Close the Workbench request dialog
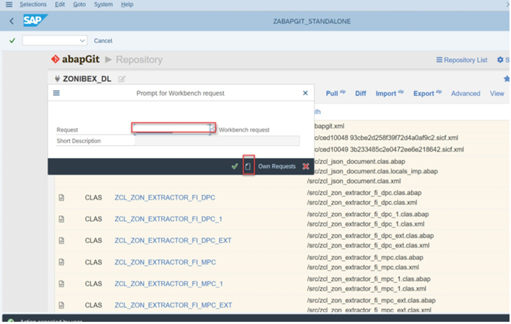Image resolution: width=511 pixels, height=324 pixels. pyautogui.click(x=305, y=93)
